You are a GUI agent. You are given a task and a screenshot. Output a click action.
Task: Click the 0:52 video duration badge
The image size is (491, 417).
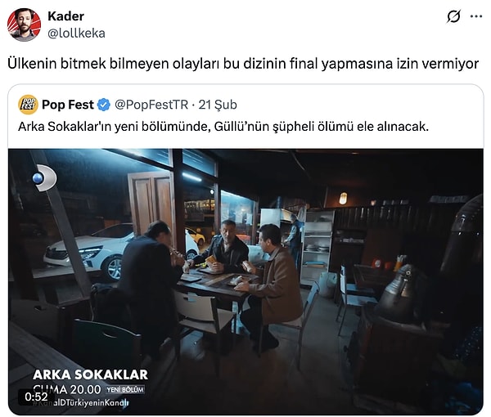pyautogui.click(x=36, y=397)
